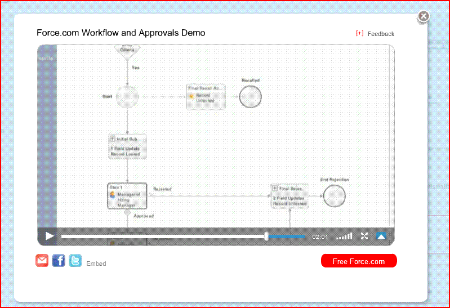Image resolution: width=450 pixels, height=308 pixels.
Task: Select the Step 1 approval node
Action: [x=127, y=196]
